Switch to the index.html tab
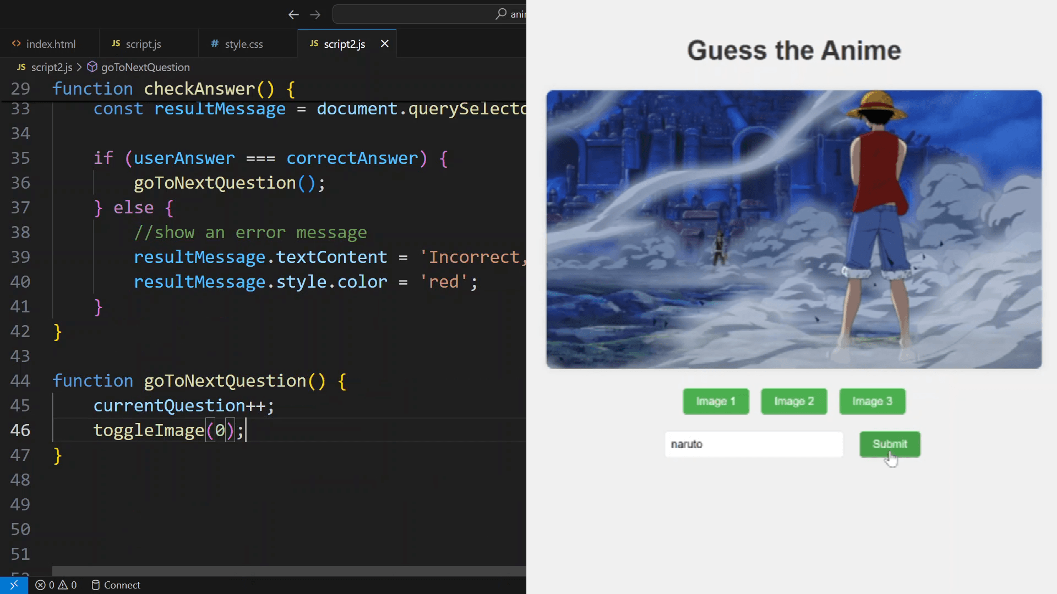 coord(50,43)
